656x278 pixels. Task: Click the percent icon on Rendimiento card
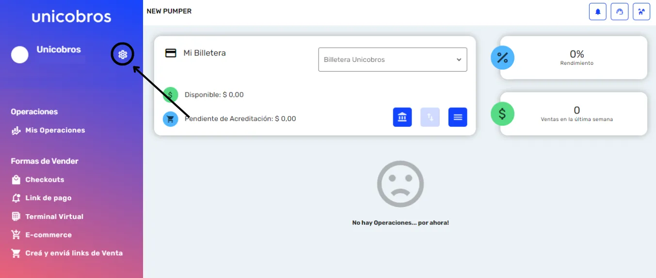(502, 58)
